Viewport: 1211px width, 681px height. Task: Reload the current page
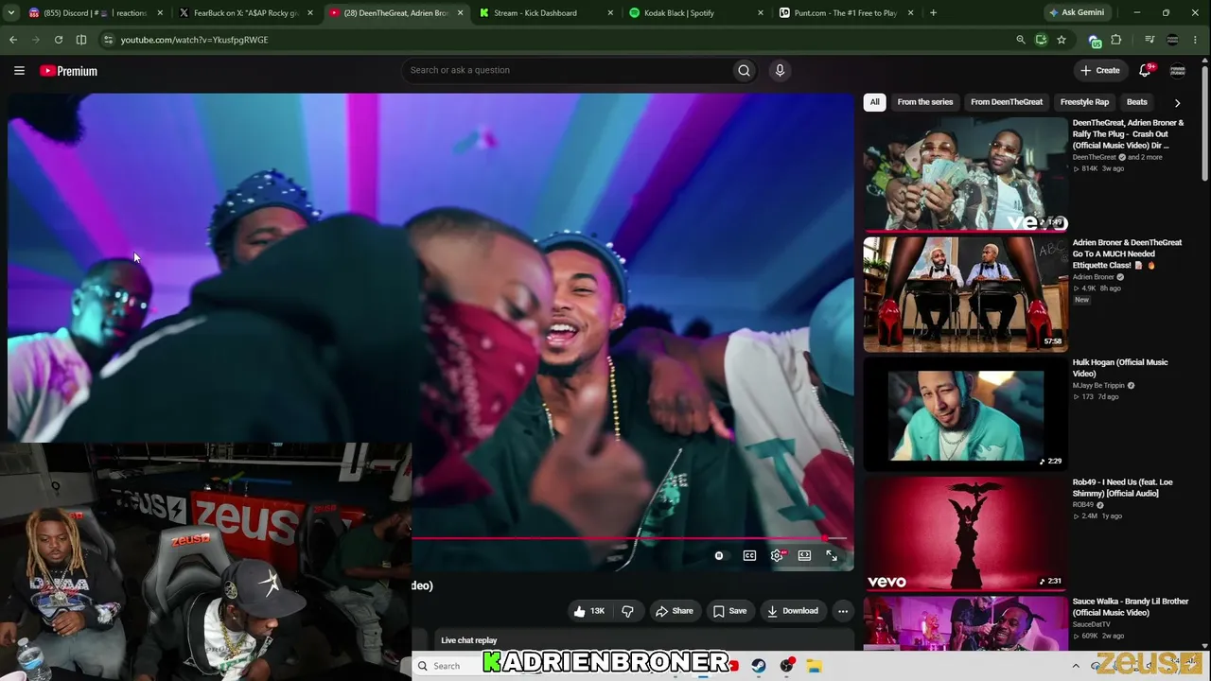click(59, 40)
